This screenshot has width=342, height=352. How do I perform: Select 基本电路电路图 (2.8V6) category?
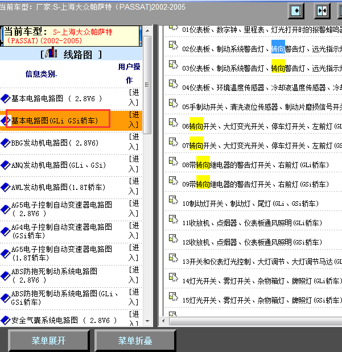57,98
